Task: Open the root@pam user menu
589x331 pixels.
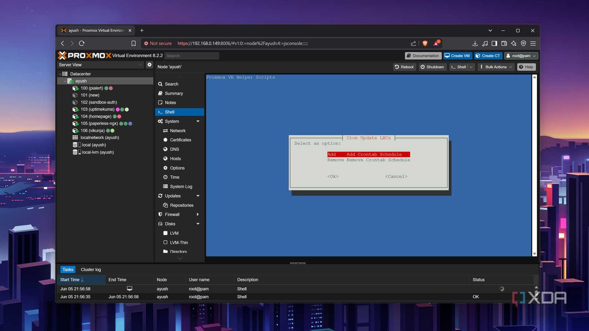Action: (521, 56)
